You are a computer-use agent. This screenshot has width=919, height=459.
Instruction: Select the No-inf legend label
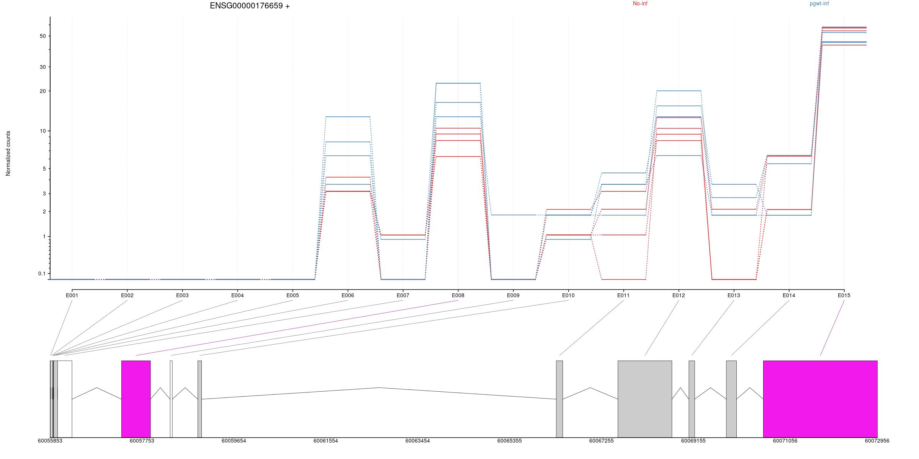640,3
